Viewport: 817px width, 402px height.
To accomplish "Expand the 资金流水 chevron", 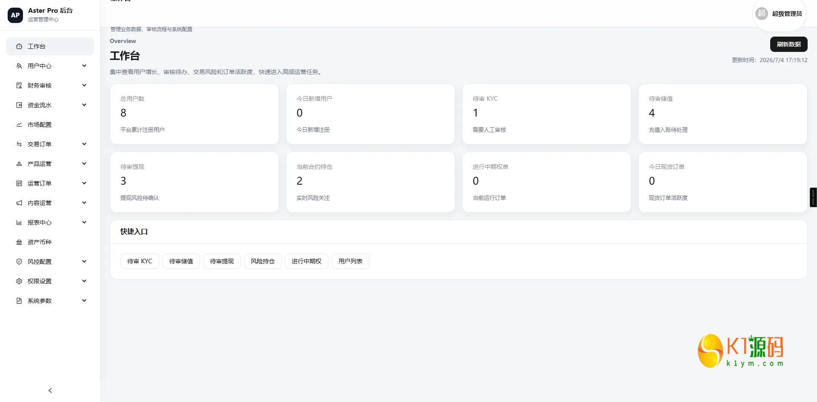I will tap(84, 105).
